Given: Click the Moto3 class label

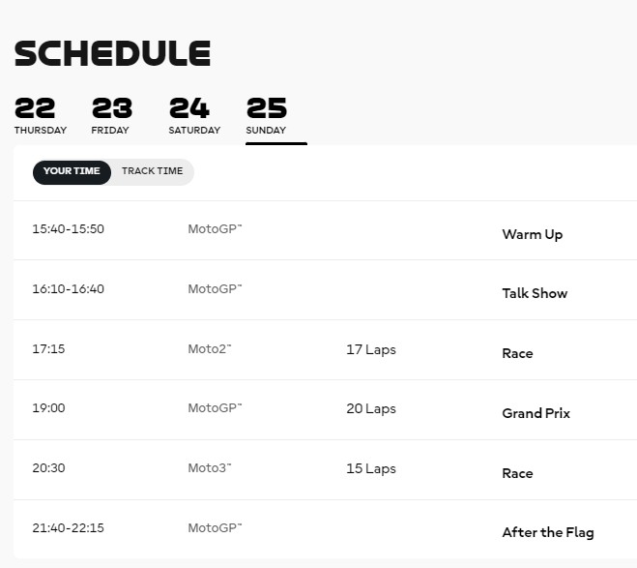Looking at the screenshot, I should 210,468.
